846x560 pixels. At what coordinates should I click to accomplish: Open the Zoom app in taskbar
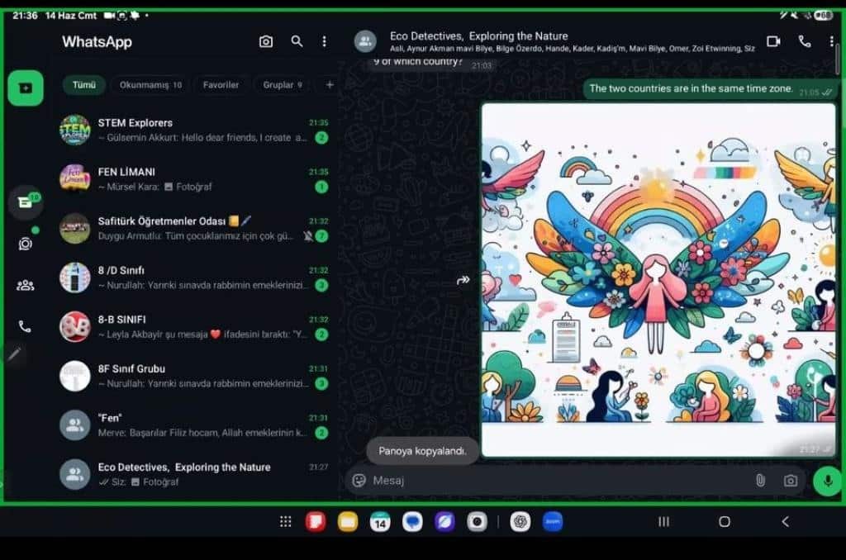point(553,522)
